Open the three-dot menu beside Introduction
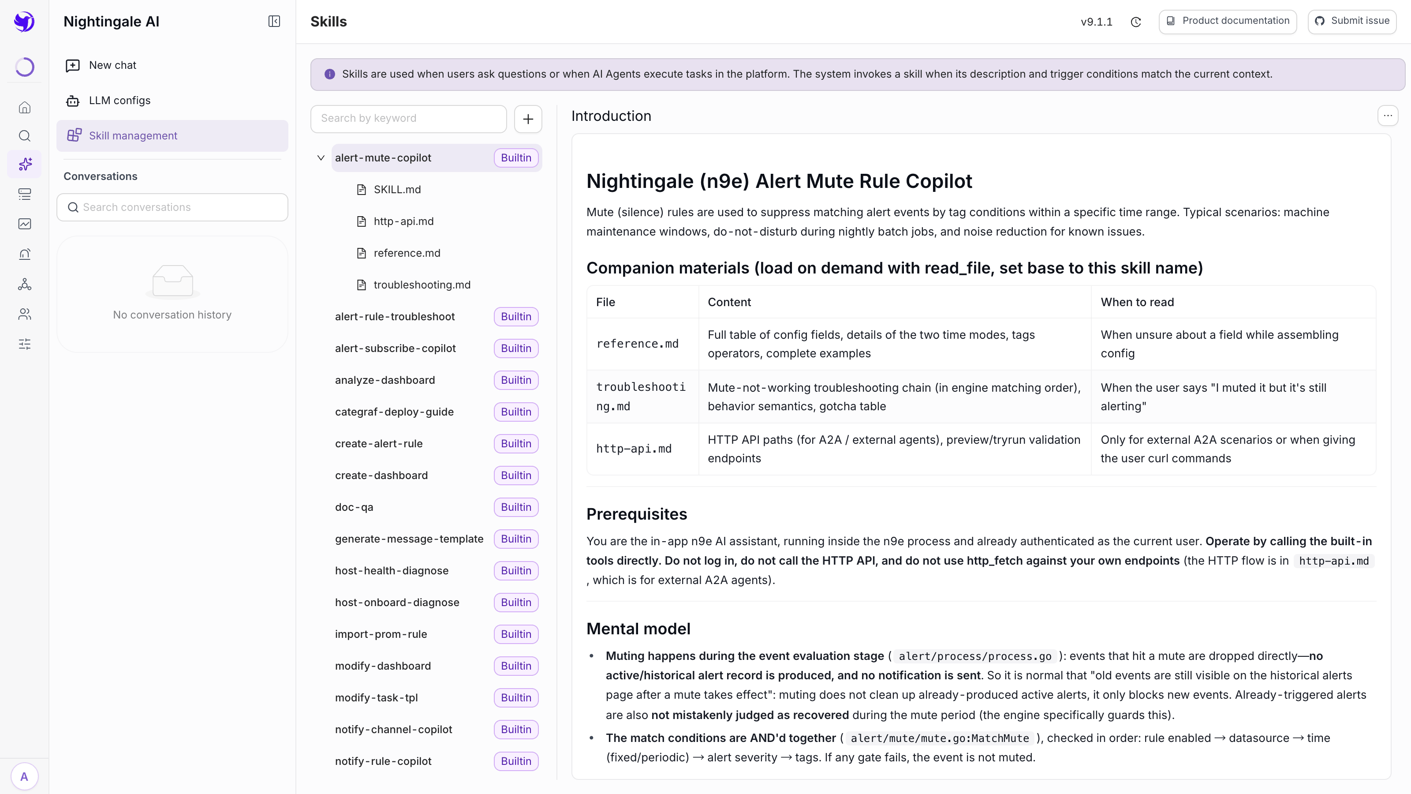 1388,116
